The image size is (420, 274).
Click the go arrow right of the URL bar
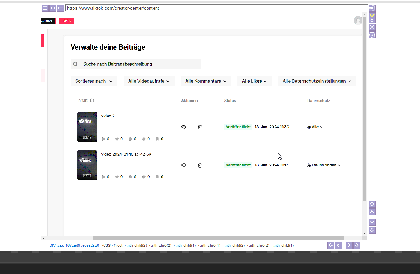pos(372,8)
